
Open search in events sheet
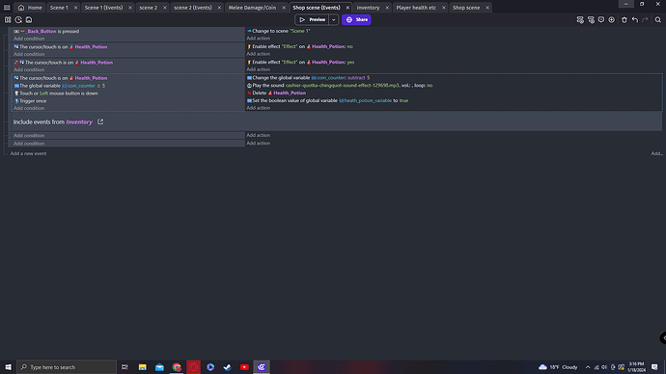click(658, 19)
